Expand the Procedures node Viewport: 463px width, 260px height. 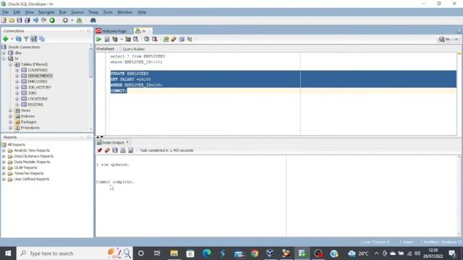10,128
